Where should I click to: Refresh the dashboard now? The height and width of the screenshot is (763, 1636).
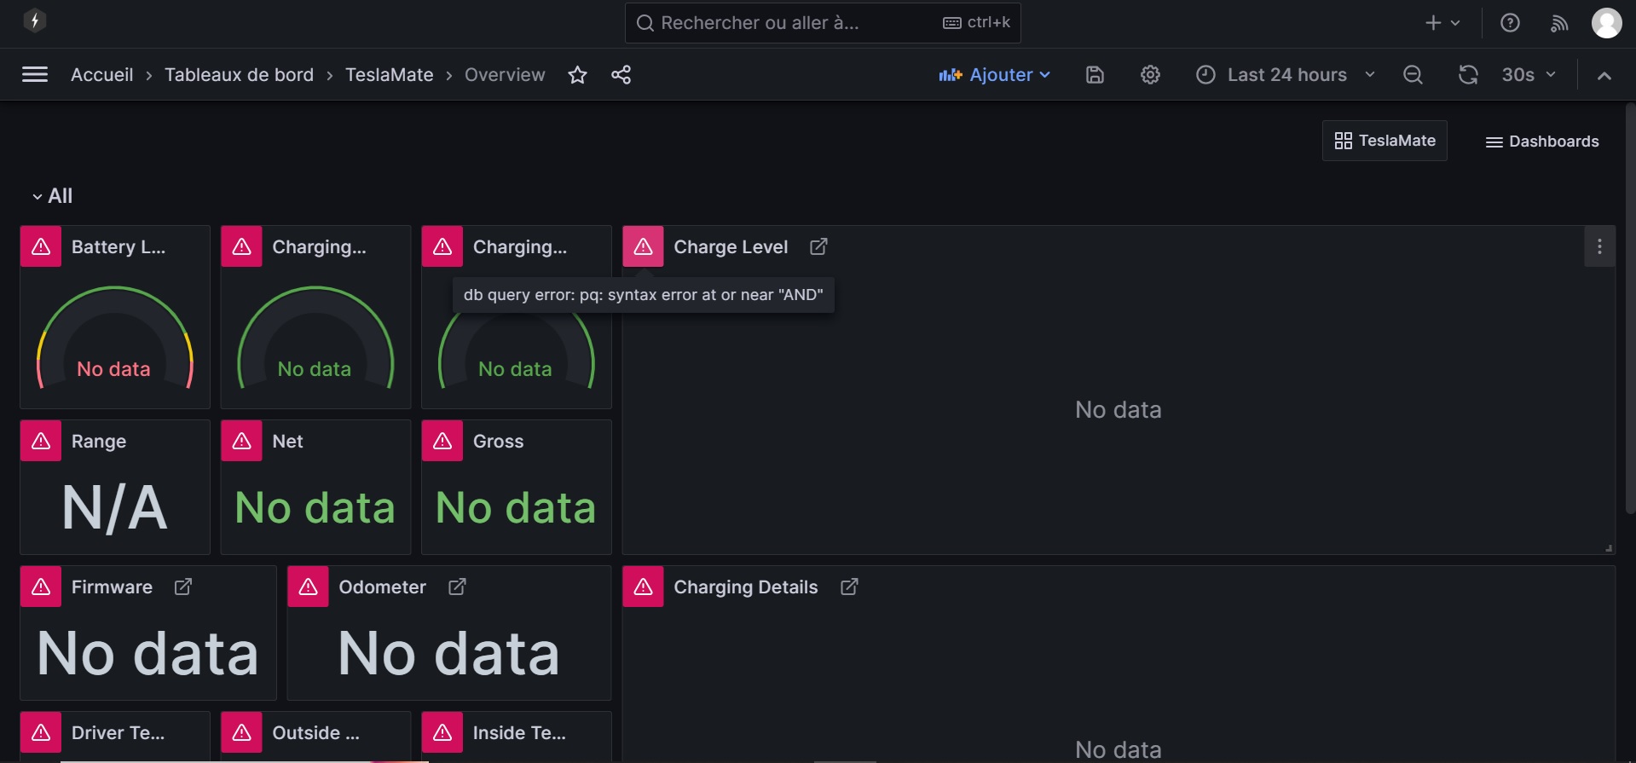click(1468, 75)
